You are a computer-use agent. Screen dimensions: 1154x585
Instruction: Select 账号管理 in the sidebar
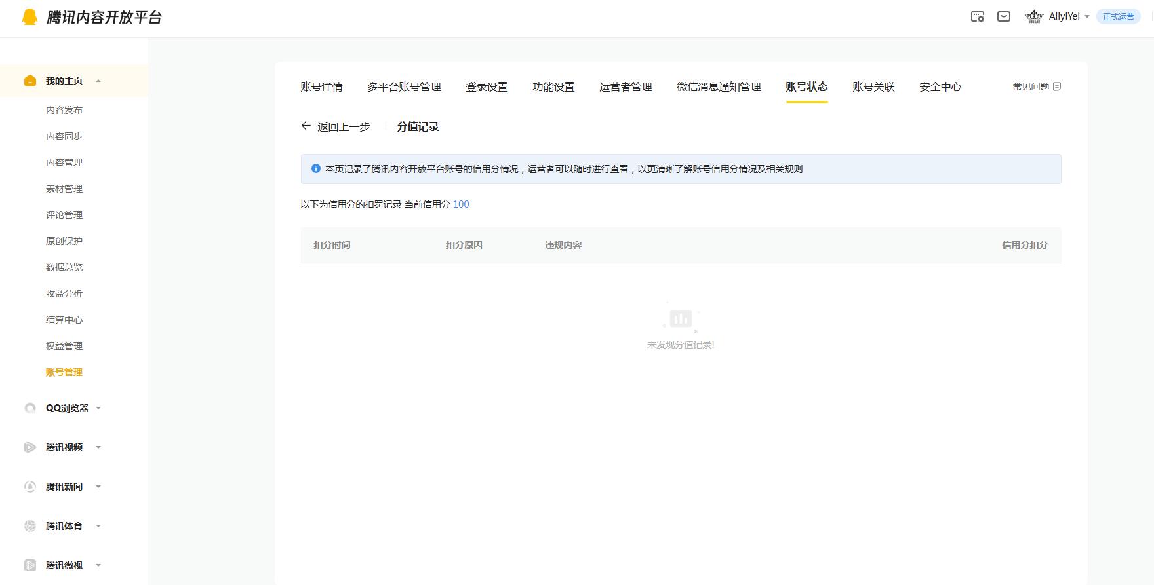[64, 372]
